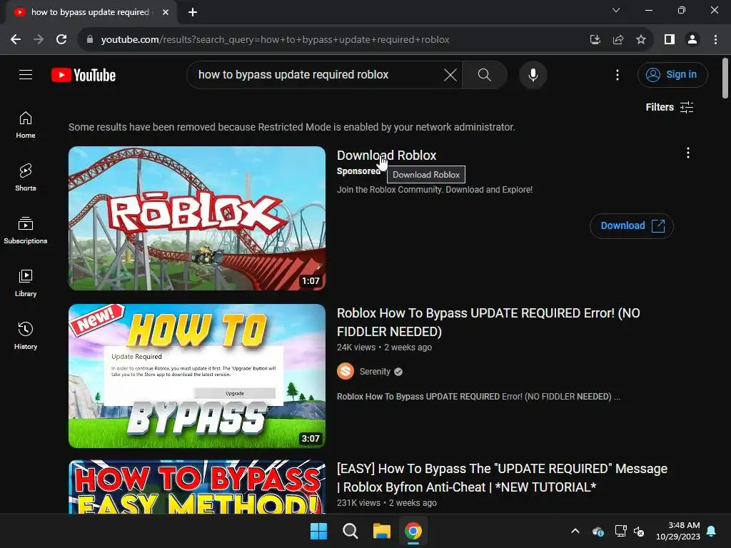Open the Chrome three-dot menu
This screenshot has width=731, height=548.
click(x=715, y=40)
